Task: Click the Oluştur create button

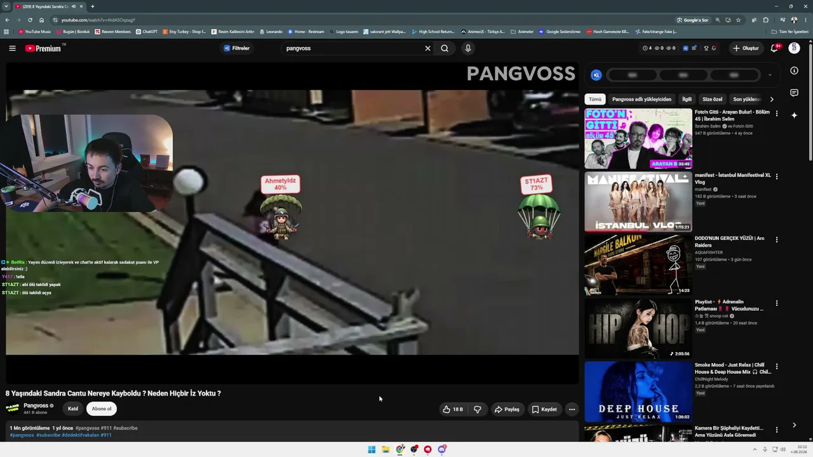Action: pyautogui.click(x=746, y=48)
